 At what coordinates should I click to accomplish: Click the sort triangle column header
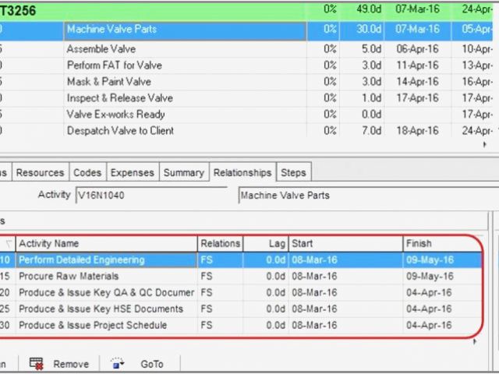9,244
